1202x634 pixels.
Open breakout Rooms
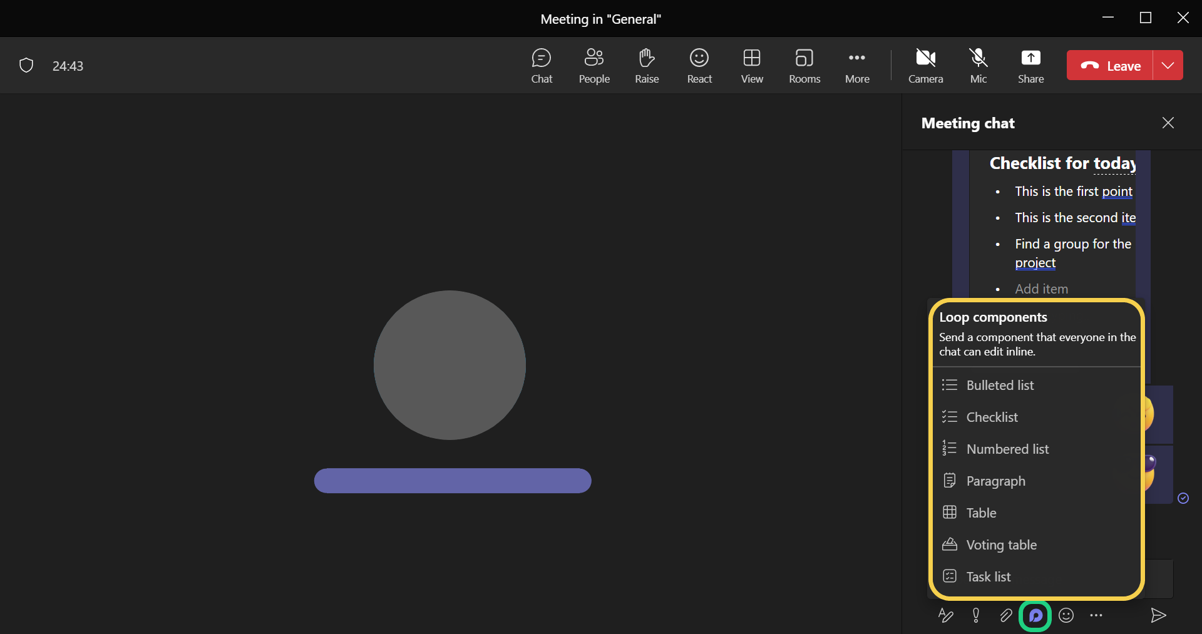click(804, 66)
